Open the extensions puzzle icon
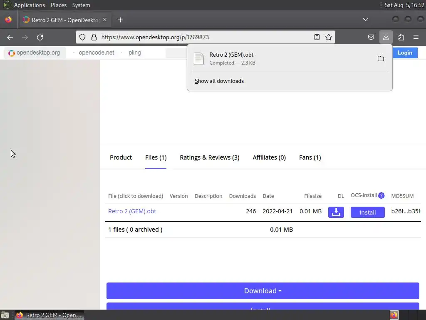 [x=401, y=37]
